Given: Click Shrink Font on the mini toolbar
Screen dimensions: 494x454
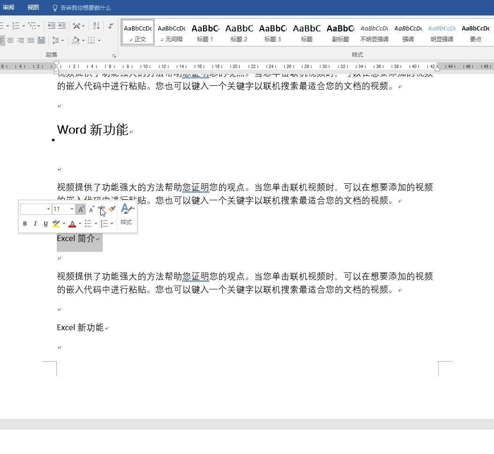Looking at the screenshot, I should [91, 209].
